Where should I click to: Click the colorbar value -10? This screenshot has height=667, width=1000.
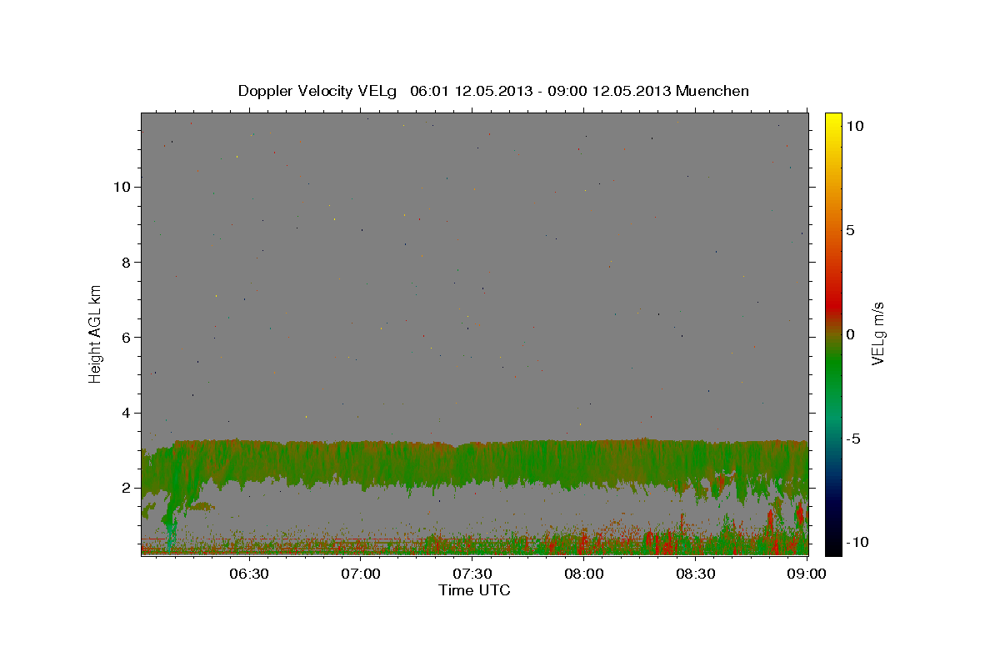pos(856,543)
